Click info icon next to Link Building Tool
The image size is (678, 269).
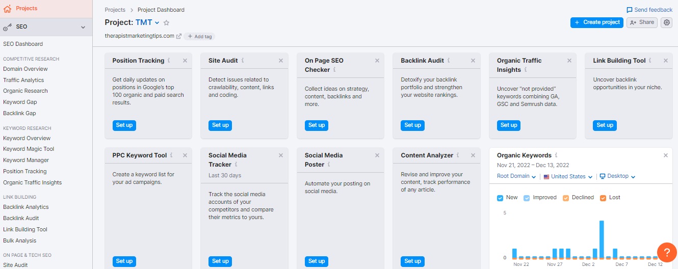pyautogui.click(x=650, y=60)
